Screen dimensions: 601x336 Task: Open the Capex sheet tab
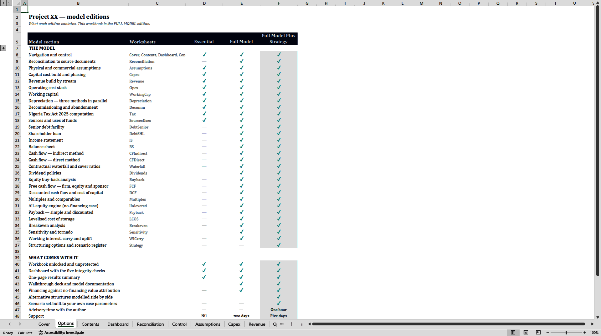(x=234, y=324)
